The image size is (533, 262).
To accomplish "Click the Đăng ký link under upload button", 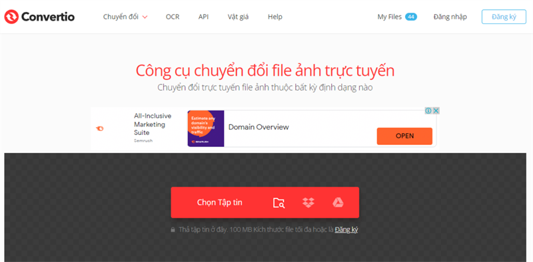I will [x=346, y=230].
